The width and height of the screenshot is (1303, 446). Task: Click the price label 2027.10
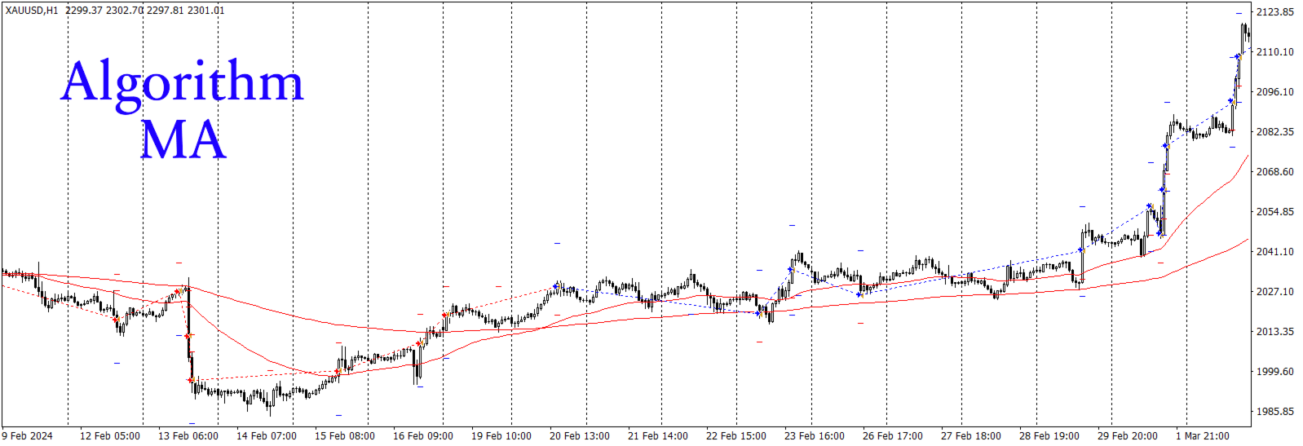1275,292
